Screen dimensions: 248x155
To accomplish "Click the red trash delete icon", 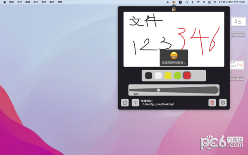I will [x=212, y=103].
